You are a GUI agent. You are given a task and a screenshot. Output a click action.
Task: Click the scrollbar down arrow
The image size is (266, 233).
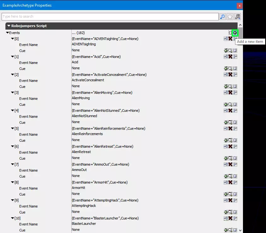(x=240, y=230)
